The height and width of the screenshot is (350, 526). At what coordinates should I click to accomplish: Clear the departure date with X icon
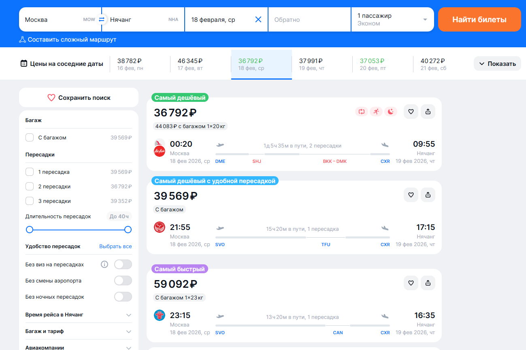(258, 19)
